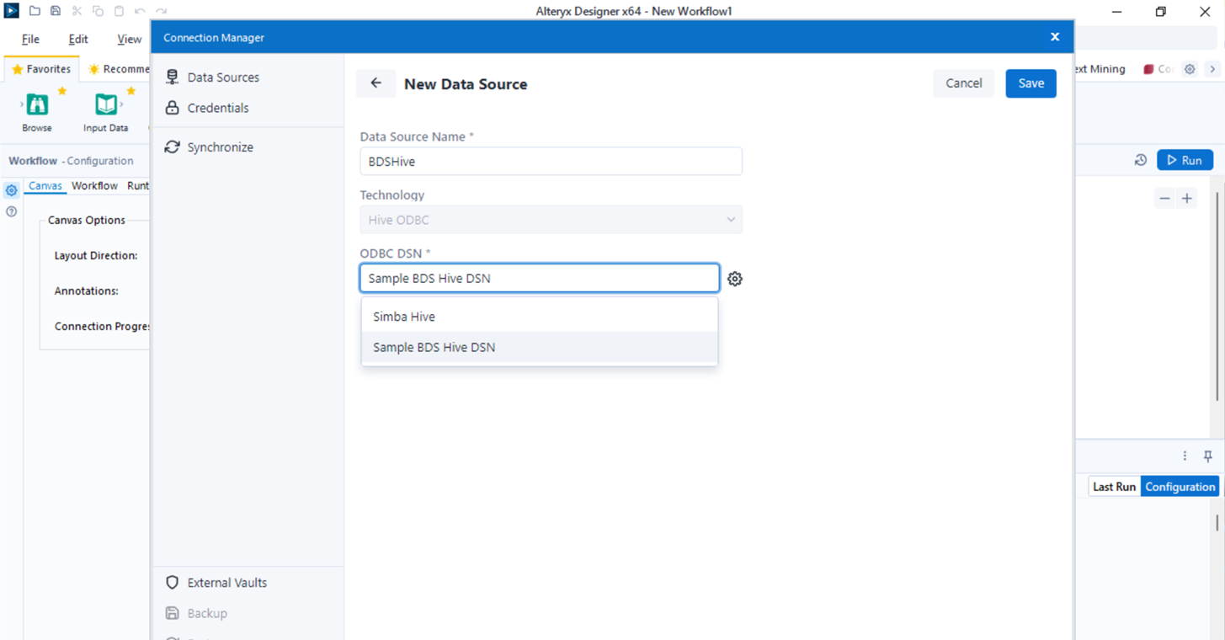Open the View menu

point(129,39)
